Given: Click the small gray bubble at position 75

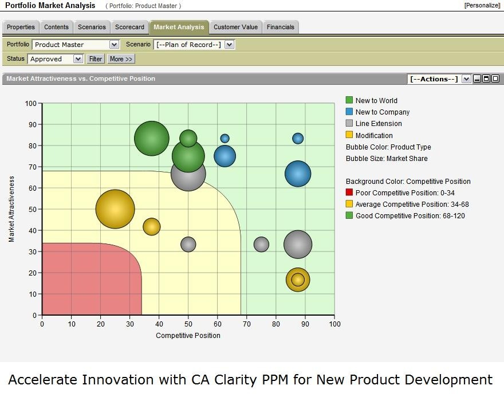Looking at the screenshot, I should [261, 245].
